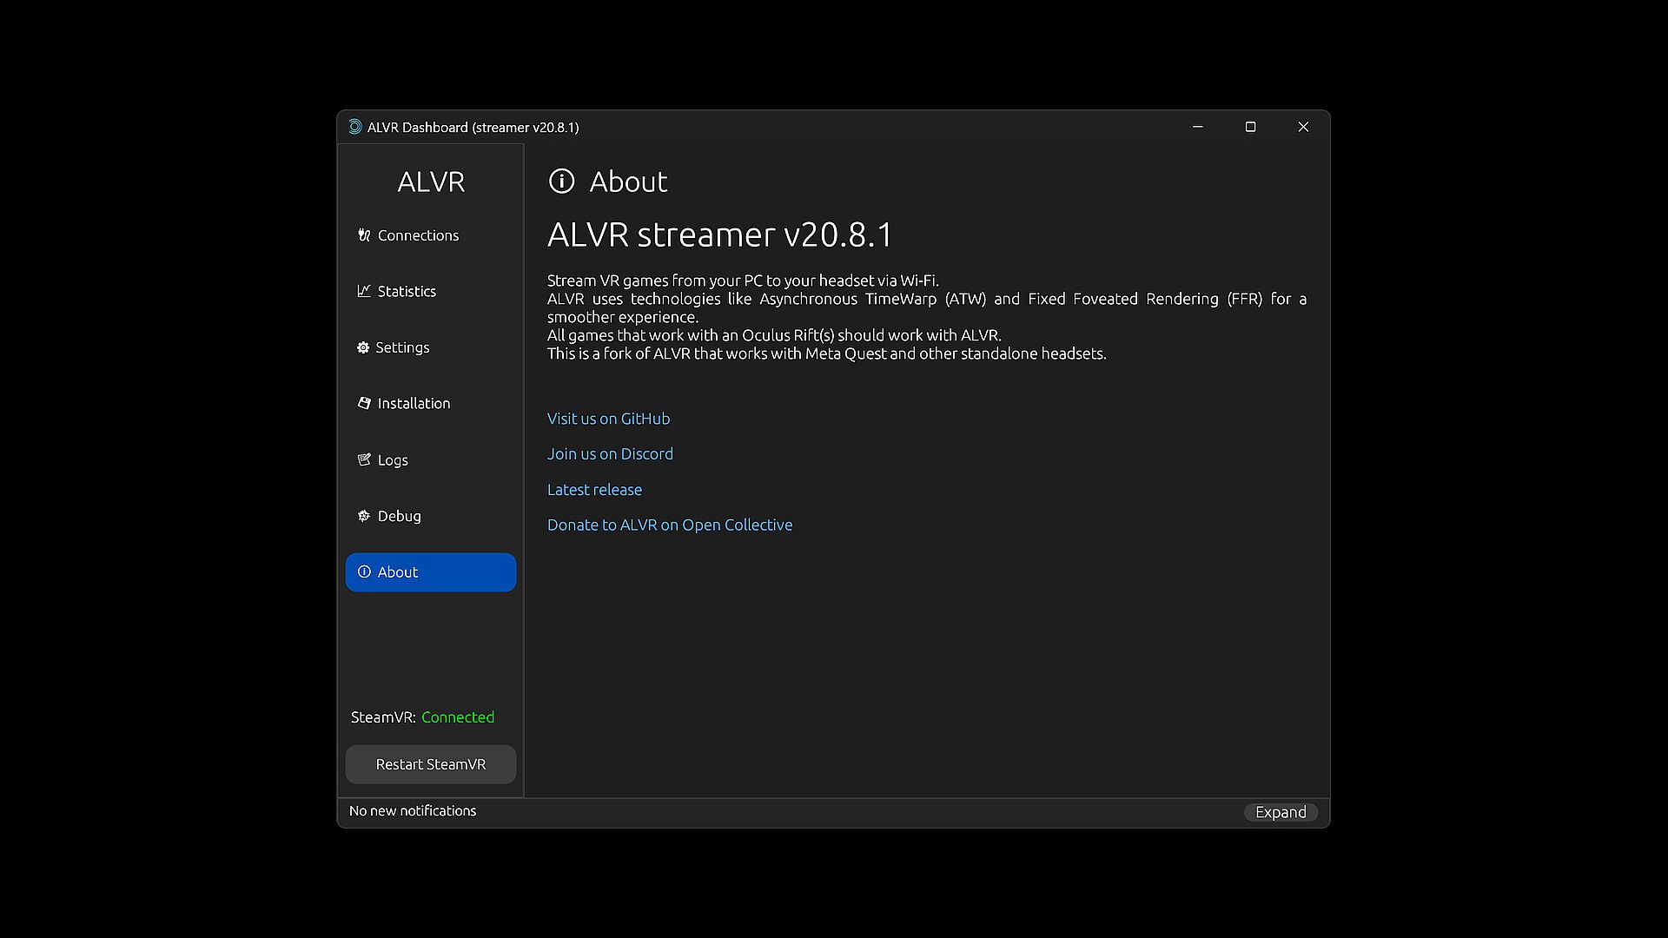The height and width of the screenshot is (938, 1668).
Task: Click the Debug bug icon
Action: (x=364, y=516)
